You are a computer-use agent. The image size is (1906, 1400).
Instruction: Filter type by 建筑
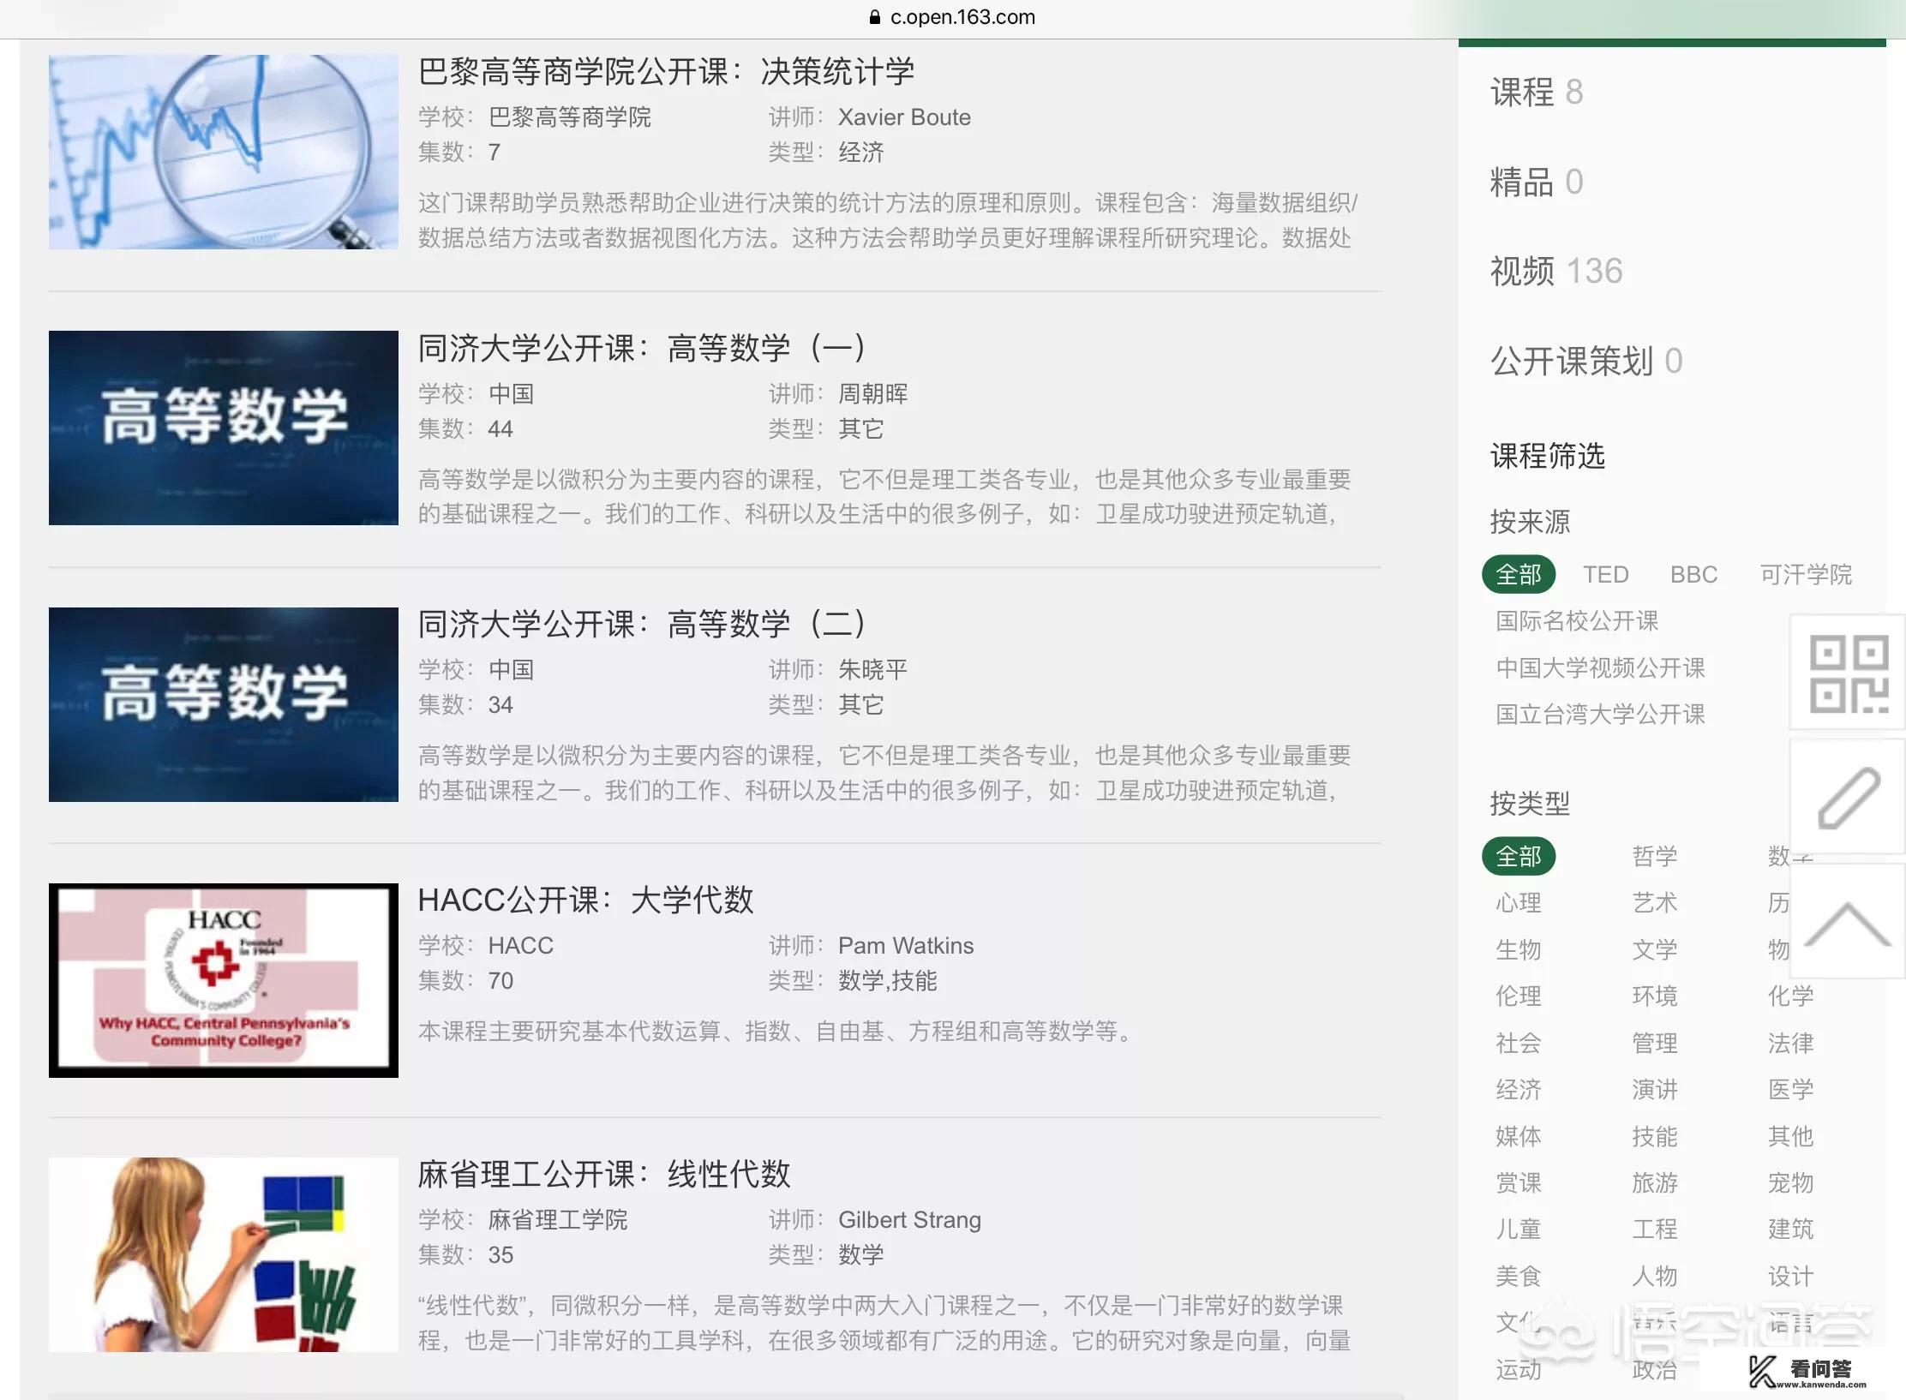point(1791,1229)
